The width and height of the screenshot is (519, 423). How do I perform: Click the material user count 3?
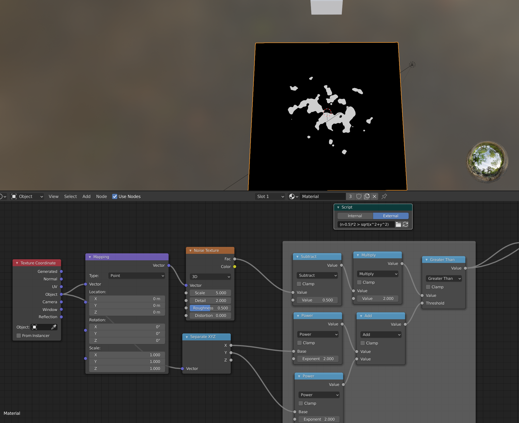click(x=350, y=196)
